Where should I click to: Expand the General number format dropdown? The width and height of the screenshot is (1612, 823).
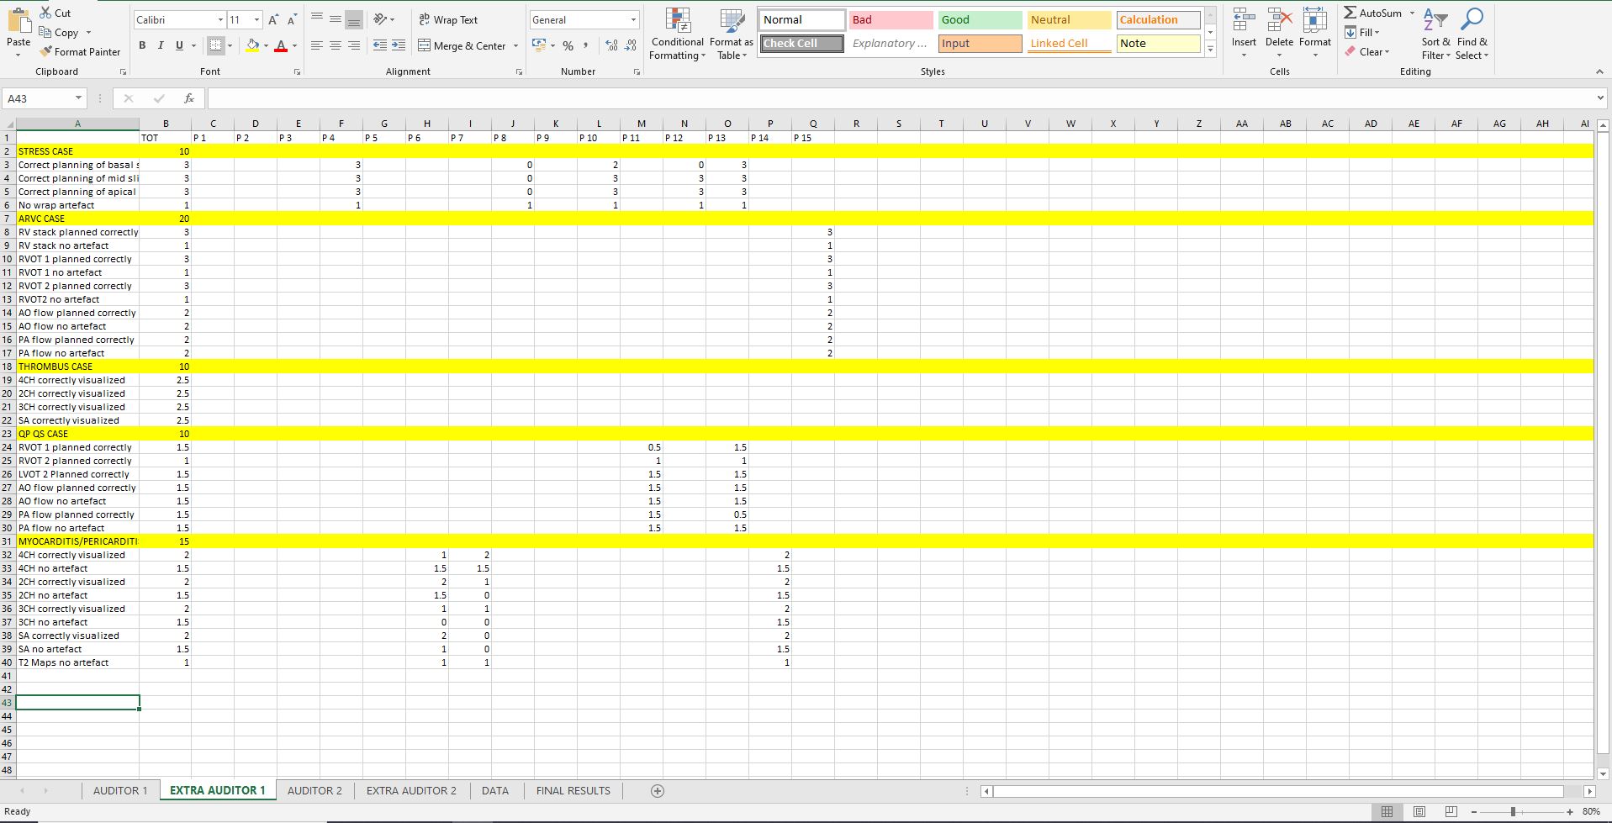click(x=633, y=20)
